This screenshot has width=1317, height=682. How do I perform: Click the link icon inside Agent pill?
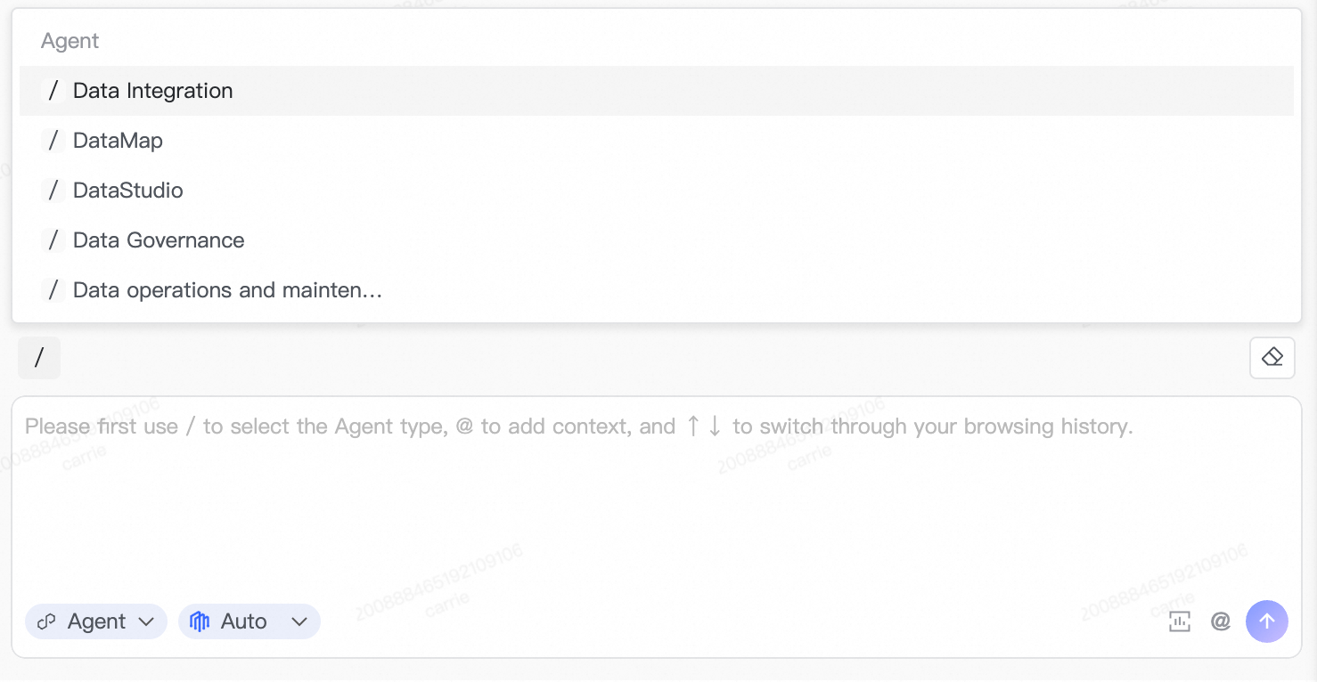(47, 621)
